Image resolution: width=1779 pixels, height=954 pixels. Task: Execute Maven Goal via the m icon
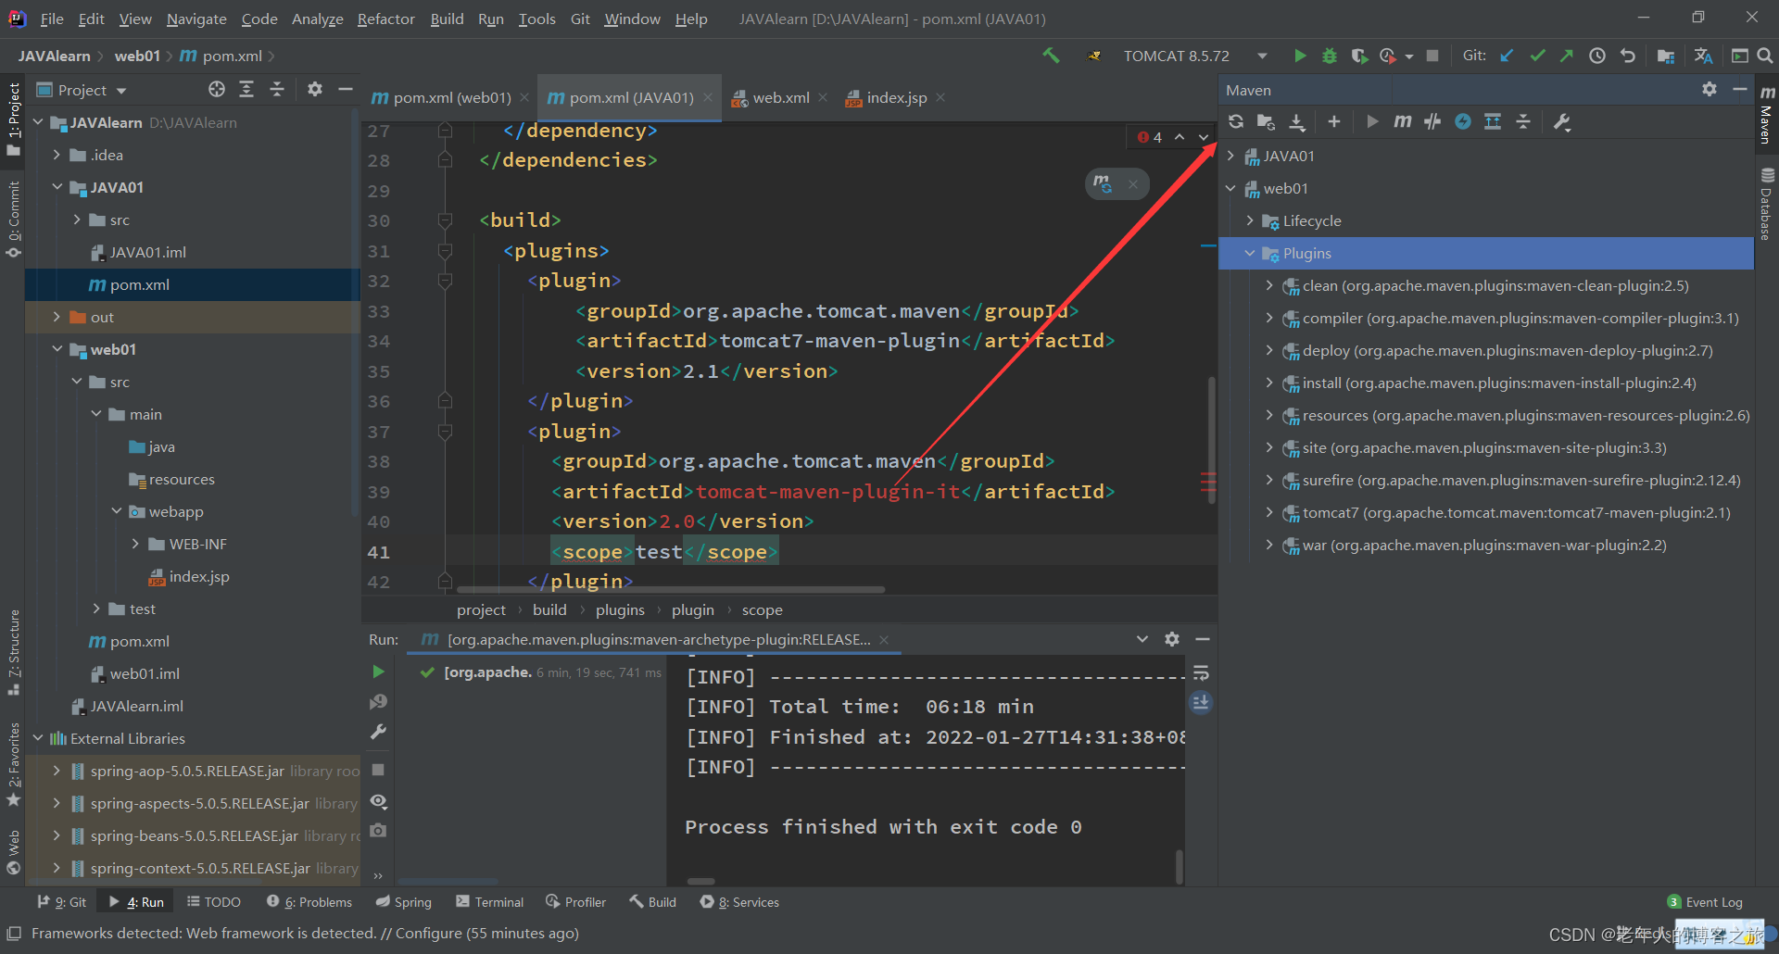1403,121
